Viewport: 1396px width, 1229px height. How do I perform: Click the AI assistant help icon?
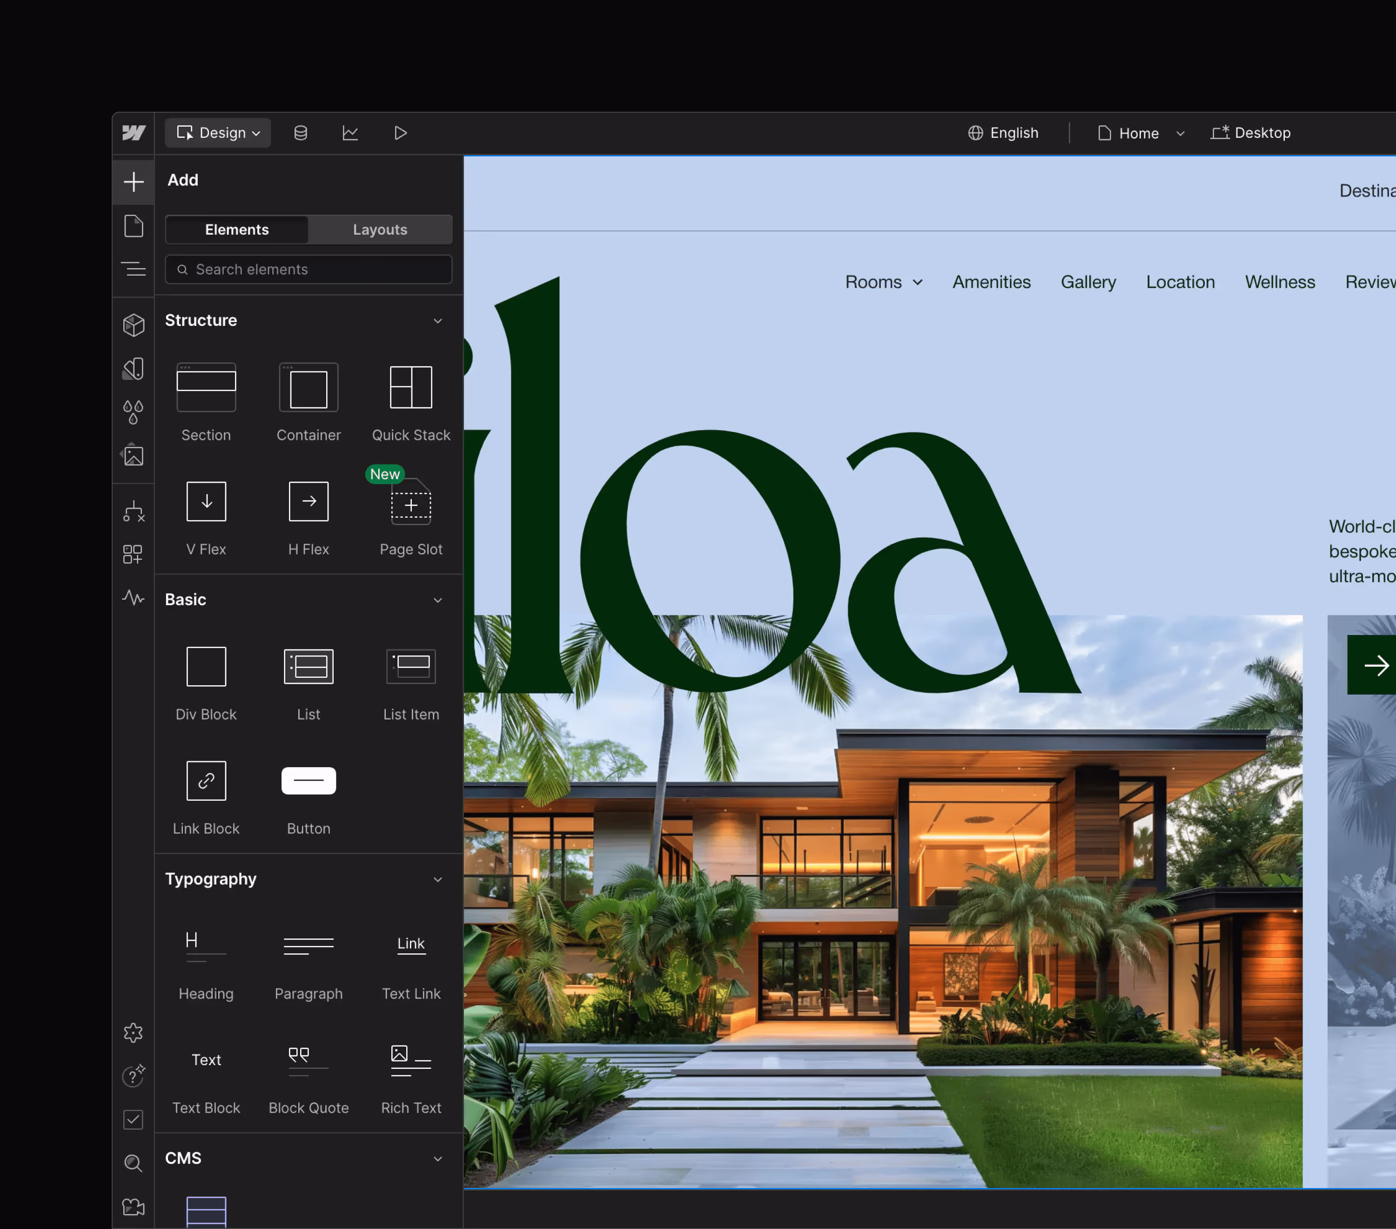(133, 1076)
